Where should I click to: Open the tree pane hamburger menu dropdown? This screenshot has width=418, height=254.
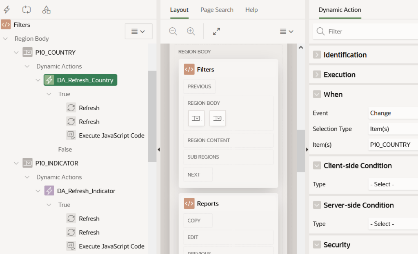(138, 31)
